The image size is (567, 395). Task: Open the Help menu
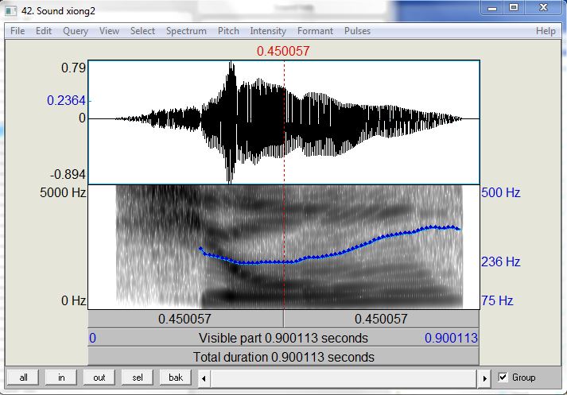coord(546,31)
